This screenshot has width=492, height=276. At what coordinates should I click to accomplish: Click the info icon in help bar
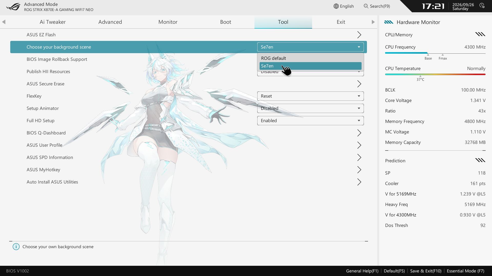tap(16, 247)
